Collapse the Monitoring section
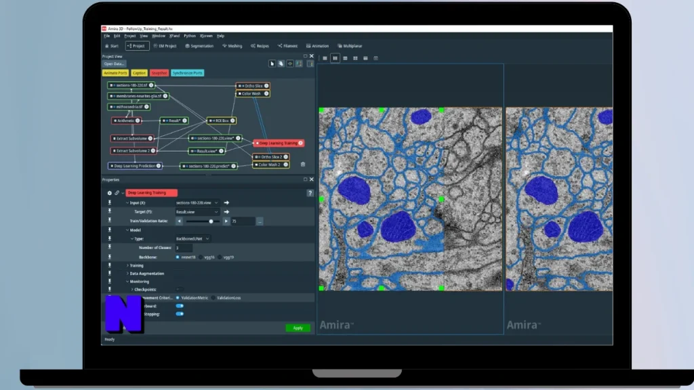 coord(127,281)
